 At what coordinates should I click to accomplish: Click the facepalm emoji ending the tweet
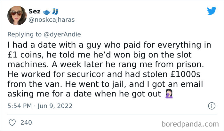(169, 94)
